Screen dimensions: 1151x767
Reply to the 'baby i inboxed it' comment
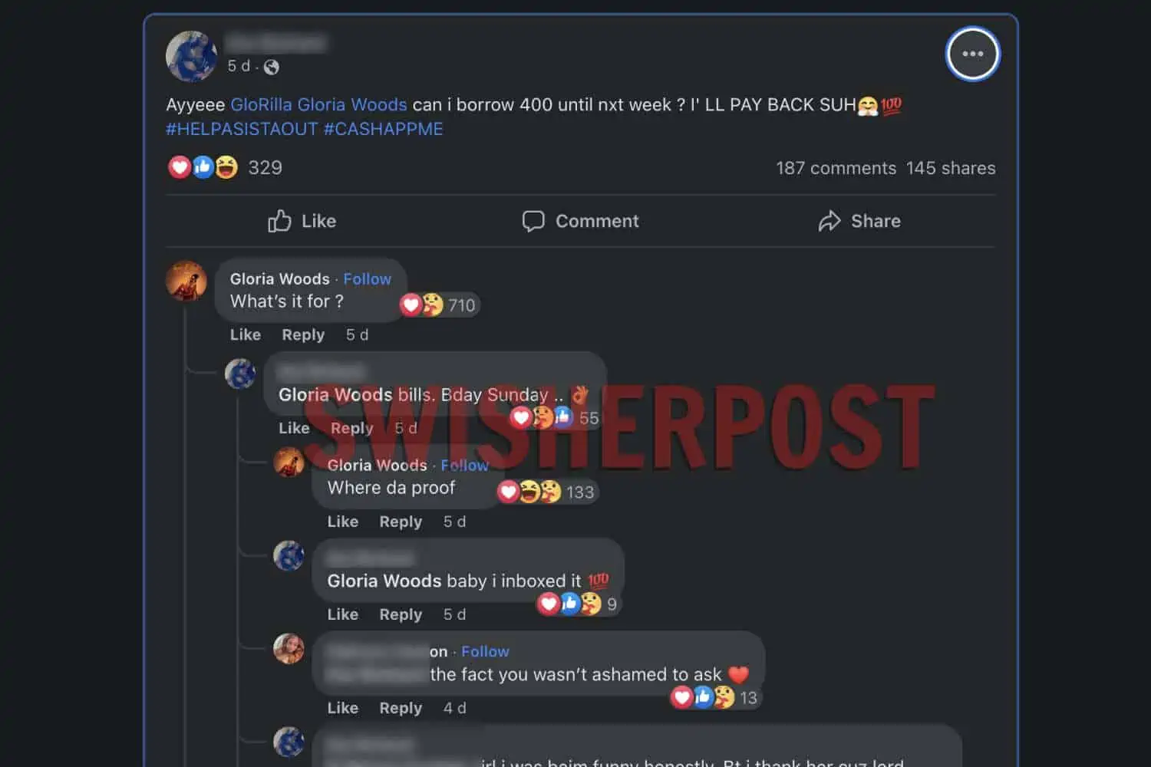[401, 614]
